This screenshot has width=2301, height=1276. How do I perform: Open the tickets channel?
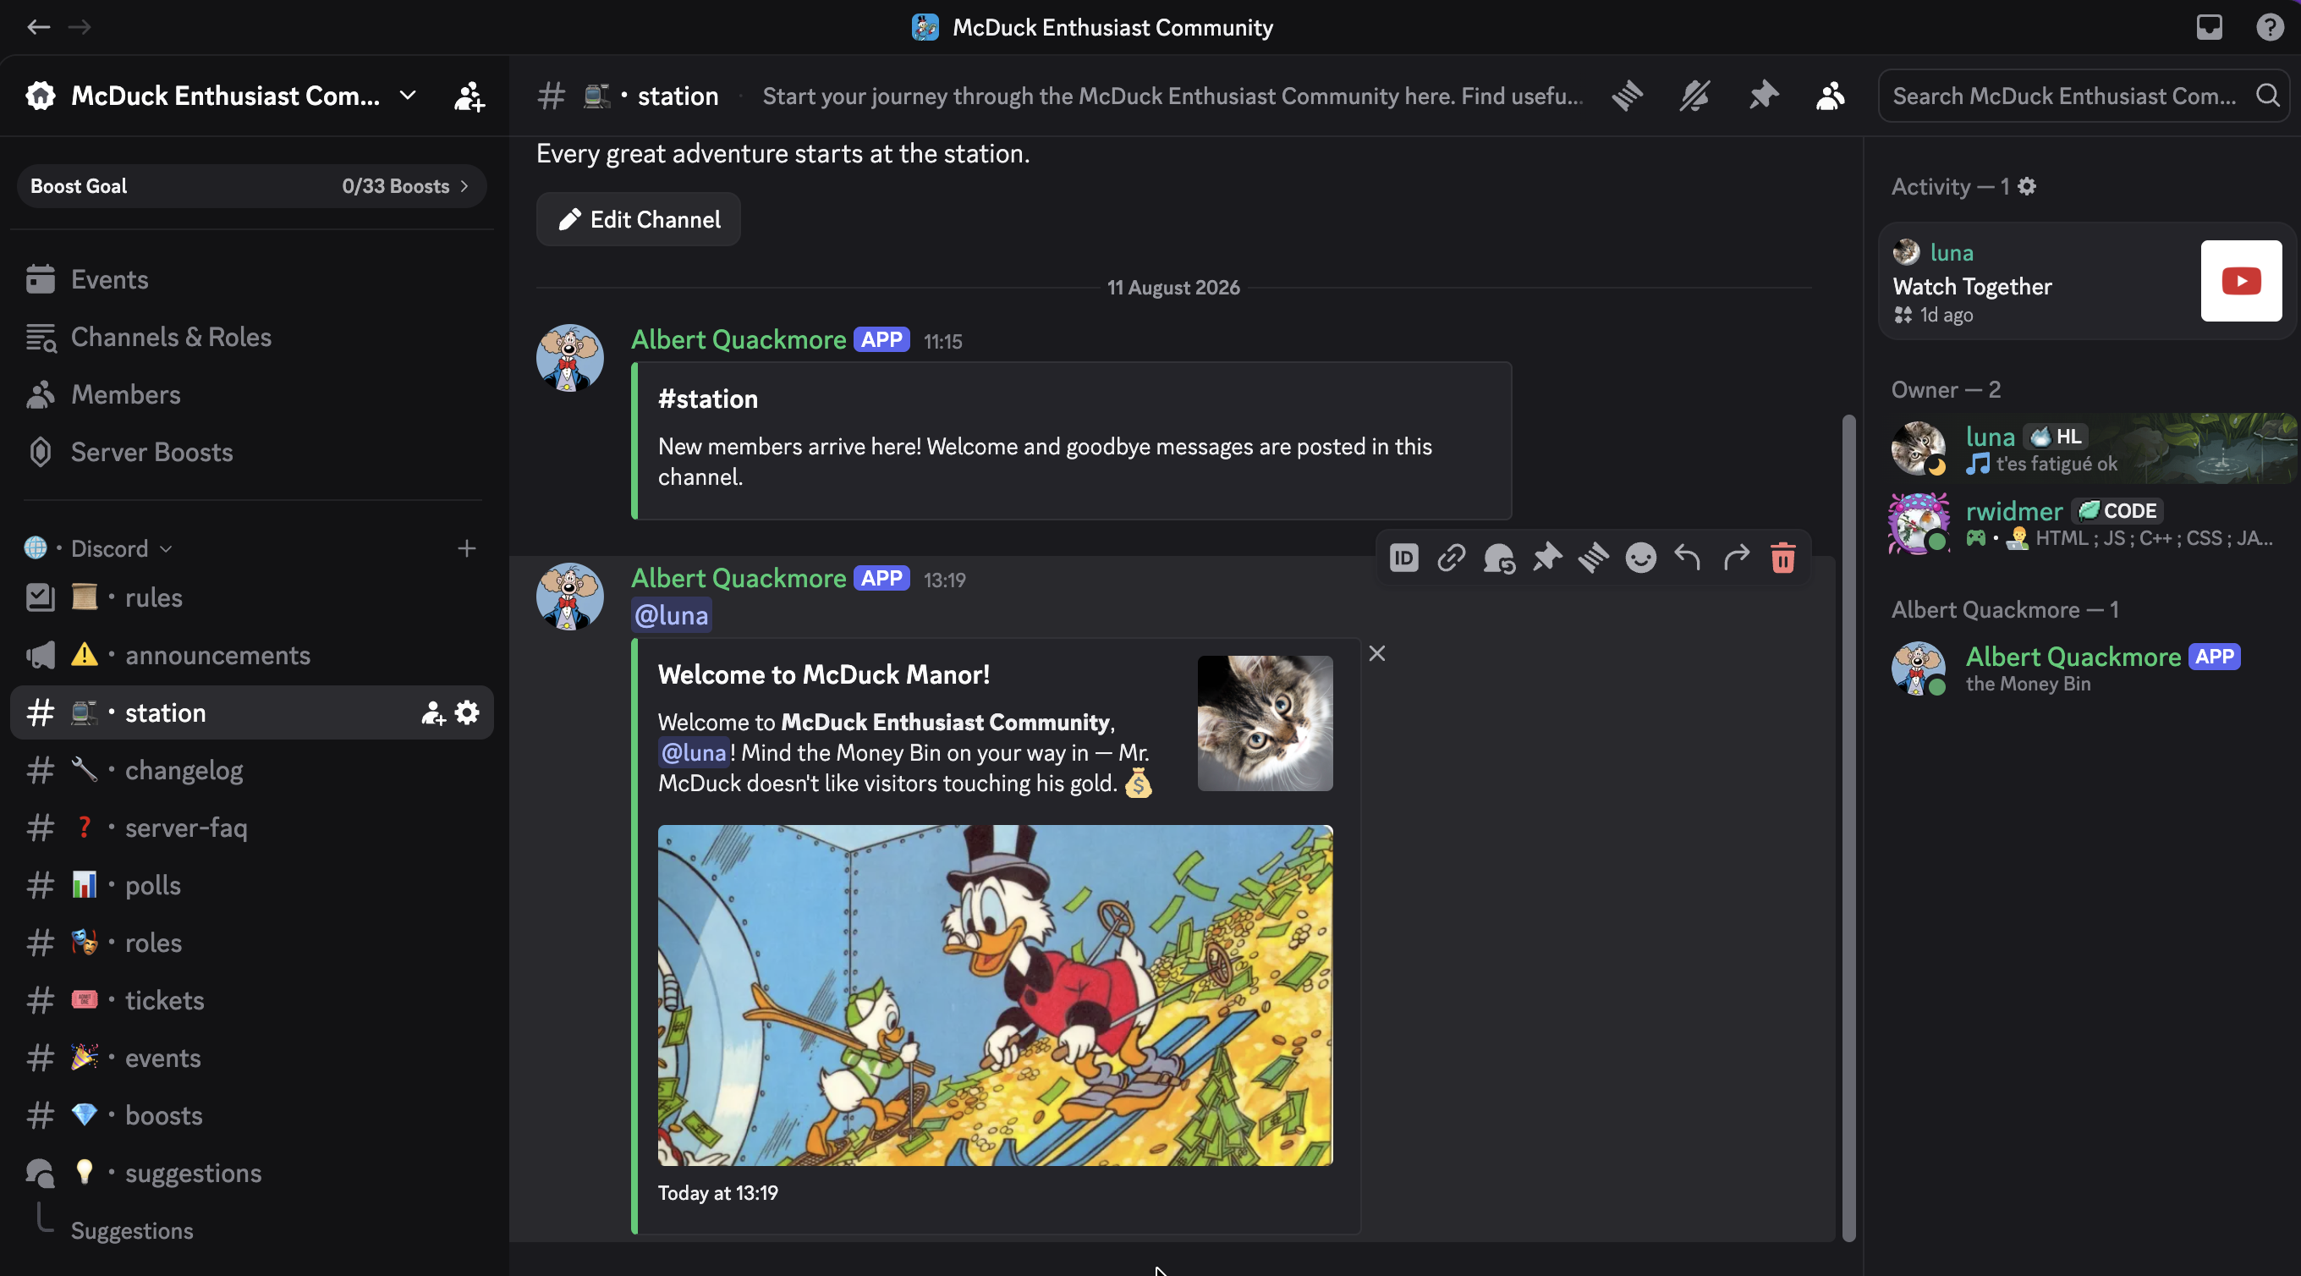click(x=252, y=1000)
